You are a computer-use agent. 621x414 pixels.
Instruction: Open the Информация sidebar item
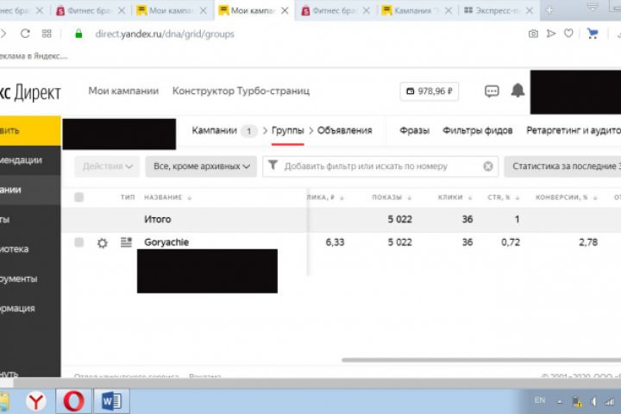[30, 309]
